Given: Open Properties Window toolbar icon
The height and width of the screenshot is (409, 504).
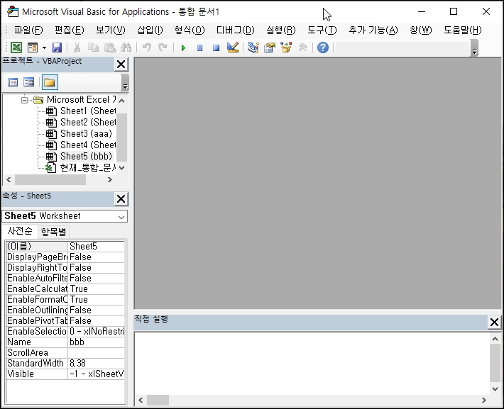Looking at the screenshot, I should click(x=270, y=47).
